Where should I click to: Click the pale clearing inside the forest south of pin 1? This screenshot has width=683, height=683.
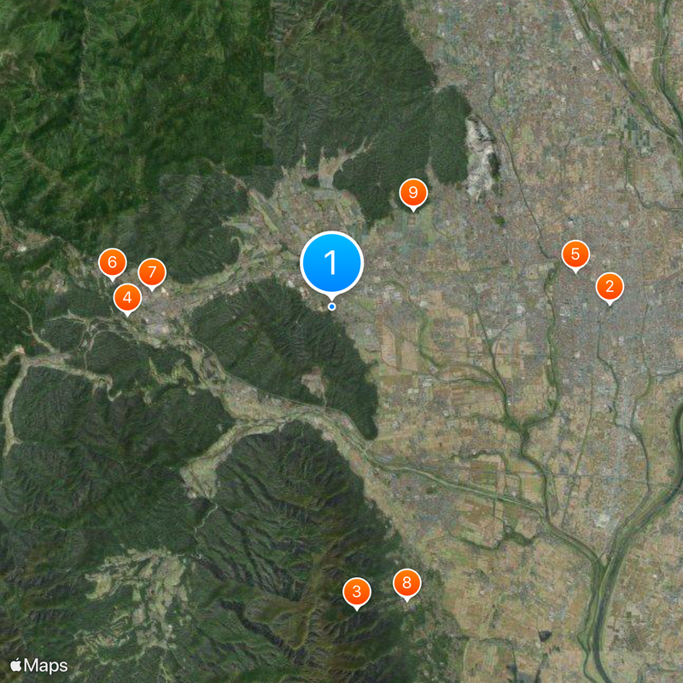click(x=314, y=382)
